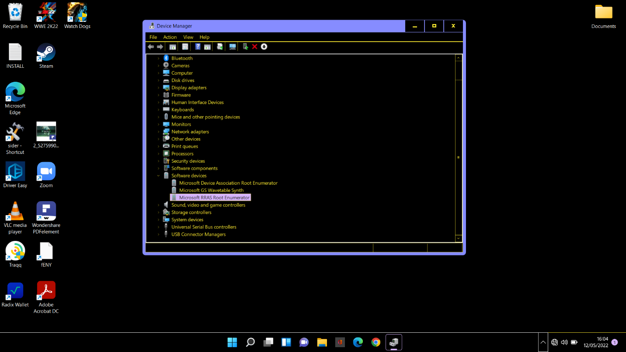Select Microsoft Device Association Root Enumerator
Image resolution: width=626 pixels, height=352 pixels.
(x=228, y=183)
